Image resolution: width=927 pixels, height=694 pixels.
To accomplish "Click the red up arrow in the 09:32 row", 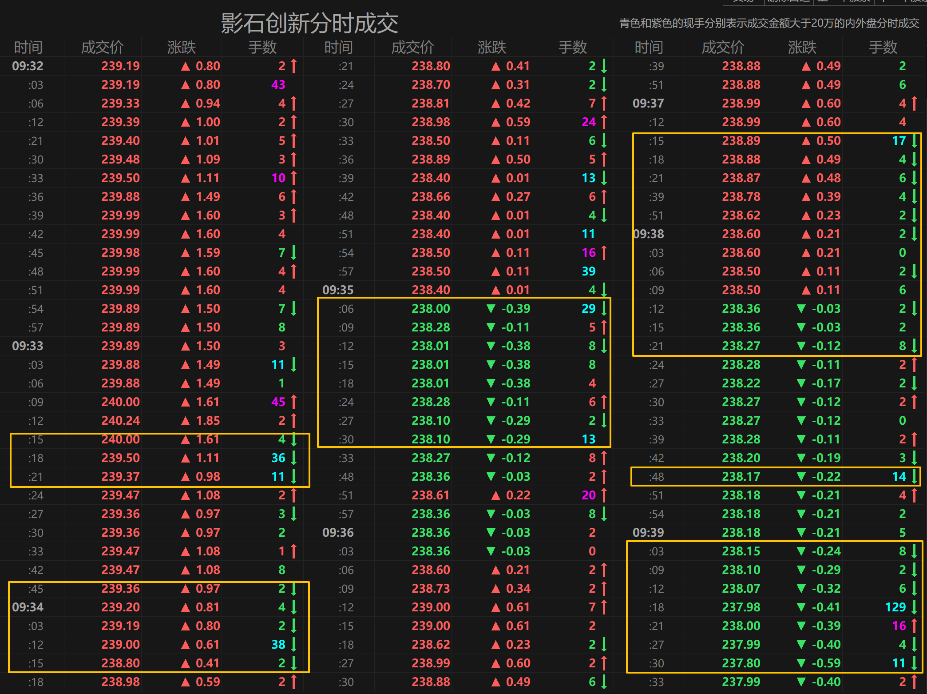I will pyautogui.click(x=293, y=66).
